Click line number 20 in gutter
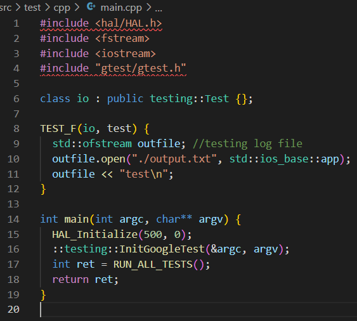 [13, 310]
